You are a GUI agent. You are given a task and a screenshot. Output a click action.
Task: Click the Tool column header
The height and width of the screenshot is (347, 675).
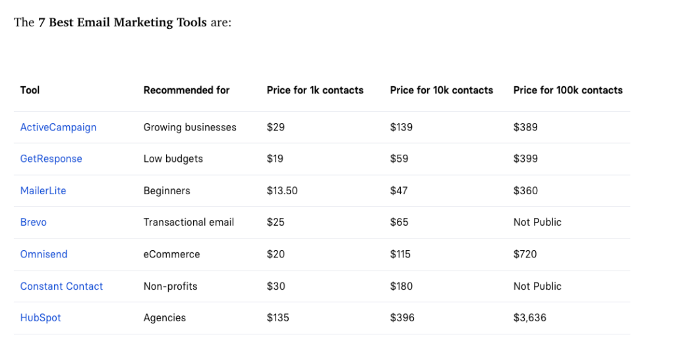coord(30,90)
